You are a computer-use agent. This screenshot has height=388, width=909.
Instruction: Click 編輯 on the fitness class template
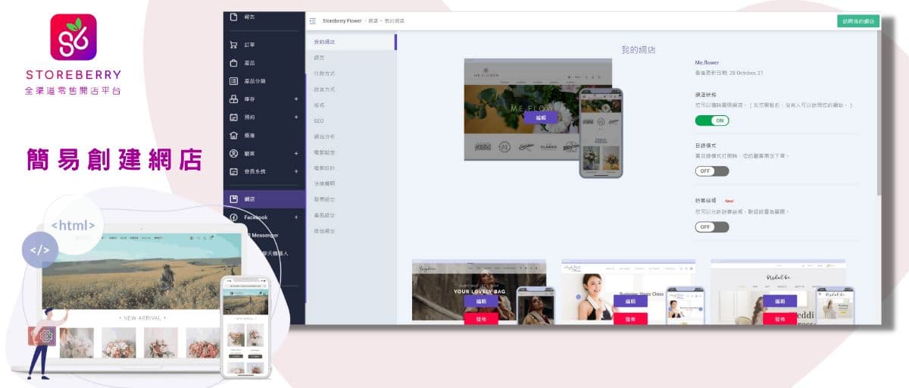click(630, 301)
